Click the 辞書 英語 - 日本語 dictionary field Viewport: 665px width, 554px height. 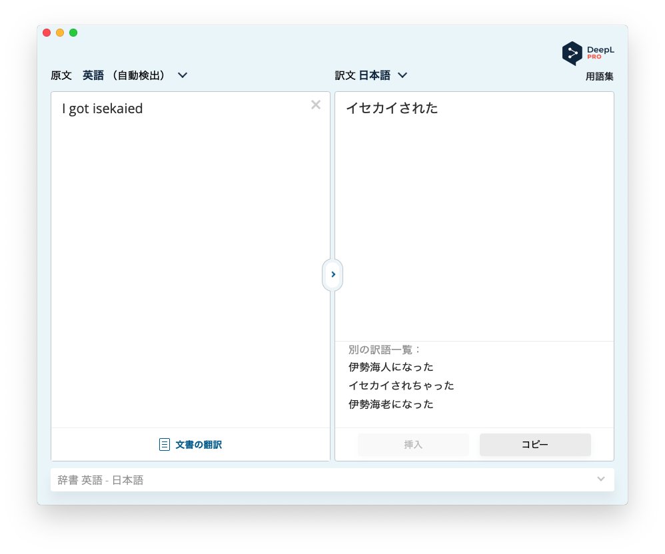coord(320,479)
